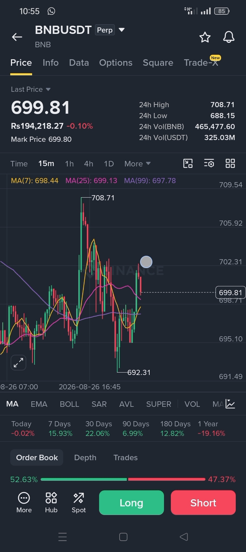The image size is (246, 552).
Task: Open the Order Book tab
Action: [x=37, y=457]
